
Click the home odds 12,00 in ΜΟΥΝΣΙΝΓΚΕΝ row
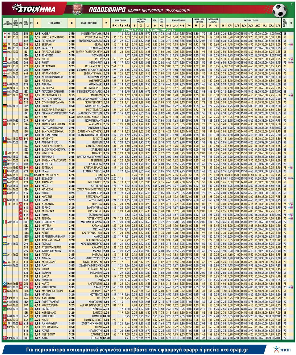click(x=37, y=175)
